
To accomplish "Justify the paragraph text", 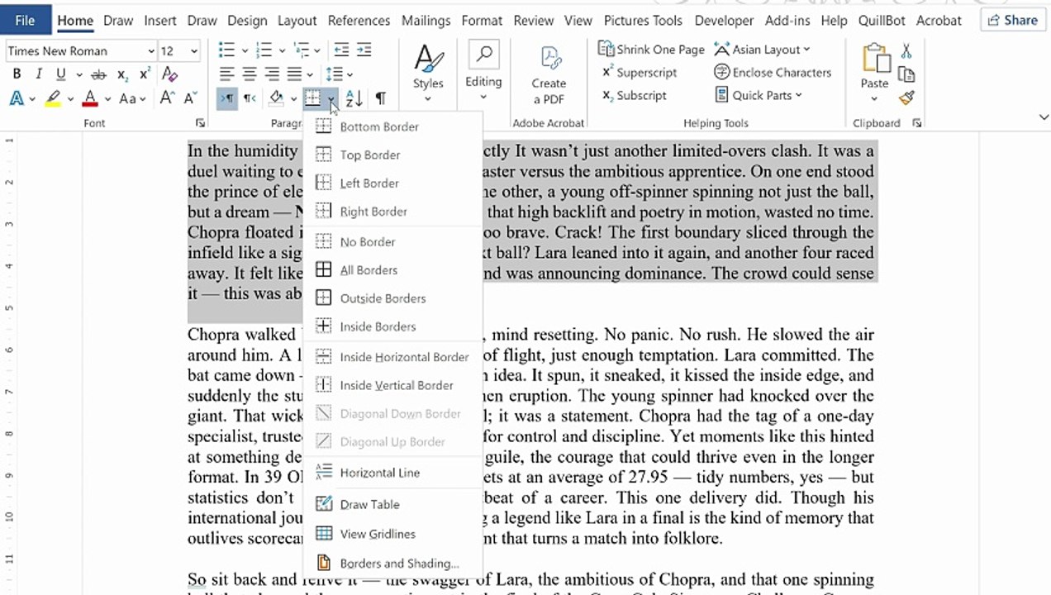I will coord(294,74).
